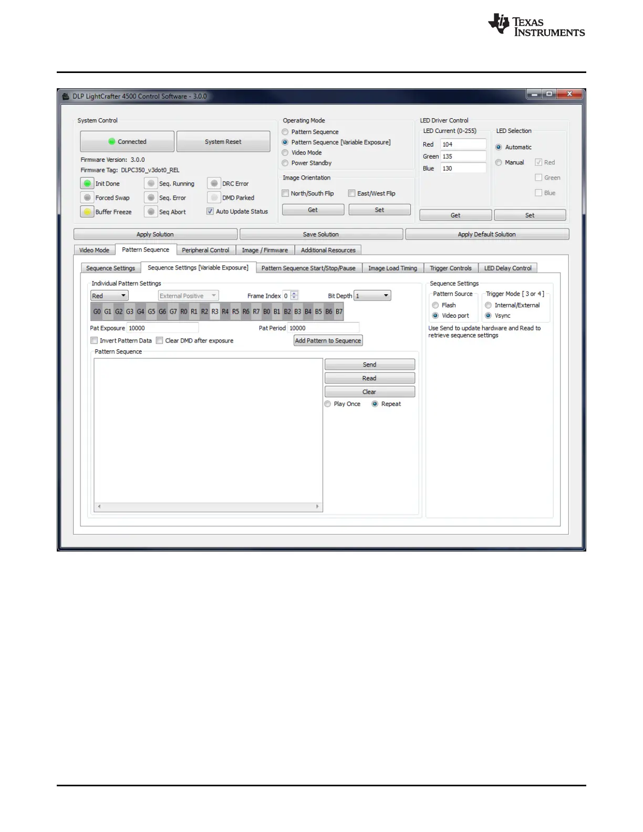The width and height of the screenshot is (643, 832).
Task: Check Invert Pattern Data
Action: point(94,340)
